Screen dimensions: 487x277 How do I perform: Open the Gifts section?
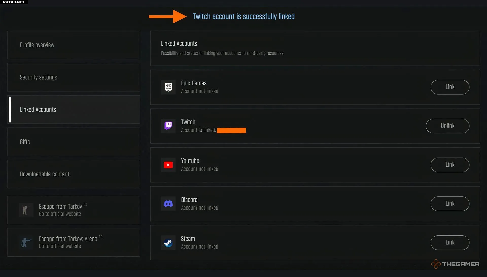(74, 142)
